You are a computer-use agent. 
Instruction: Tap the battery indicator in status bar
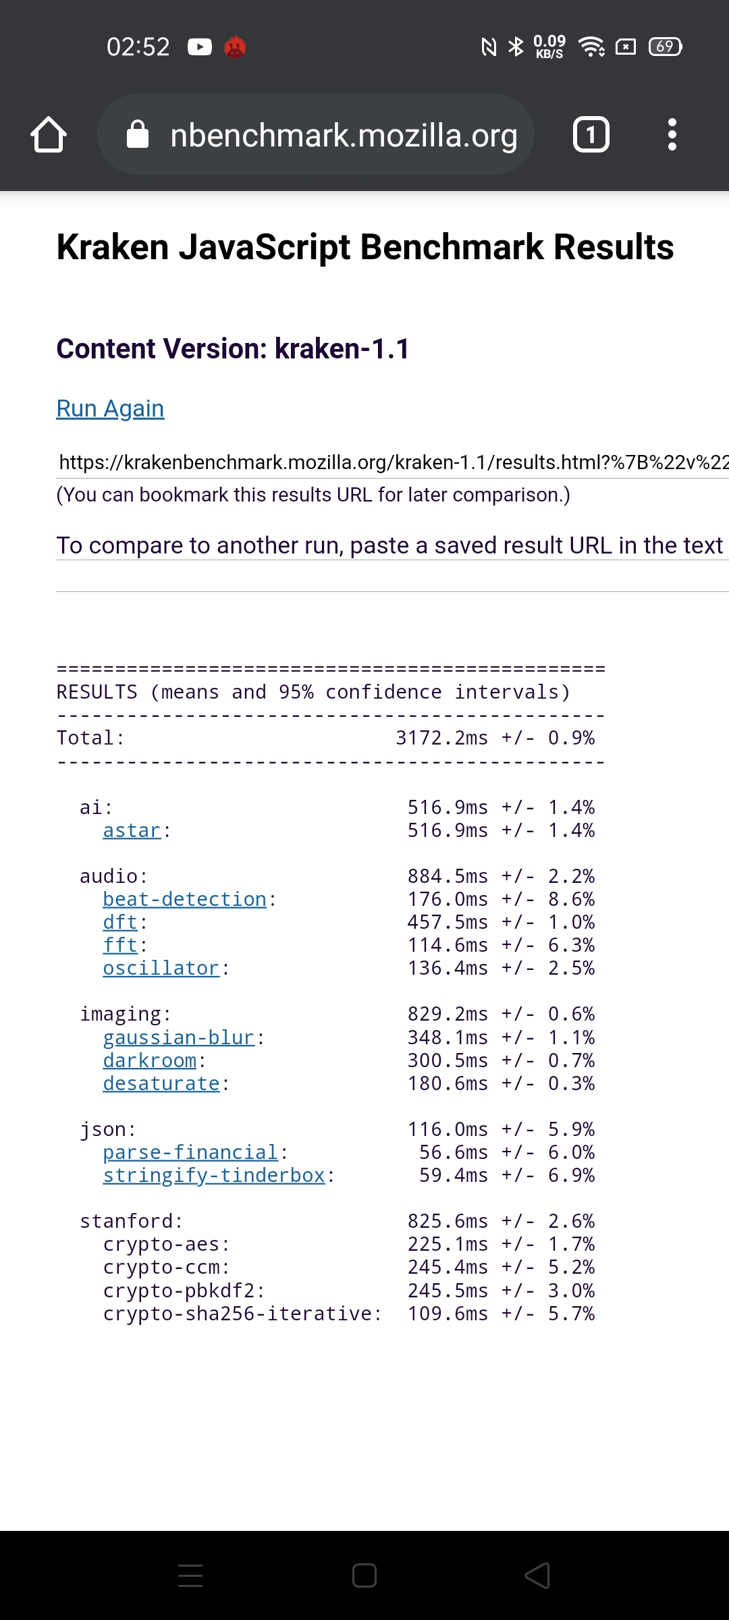pyautogui.click(x=665, y=47)
